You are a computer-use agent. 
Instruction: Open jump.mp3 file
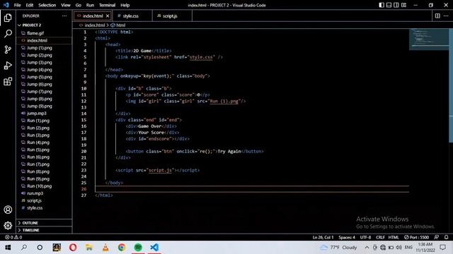click(44, 113)
